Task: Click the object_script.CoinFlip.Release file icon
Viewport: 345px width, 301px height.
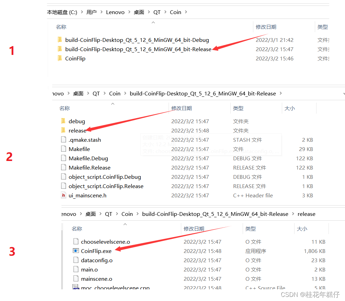Action: (64, 186)
